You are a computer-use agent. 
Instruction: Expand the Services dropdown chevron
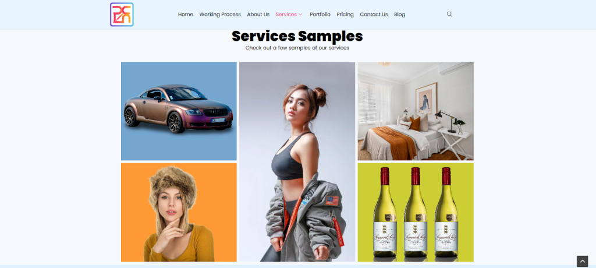[x=300, y=15]
